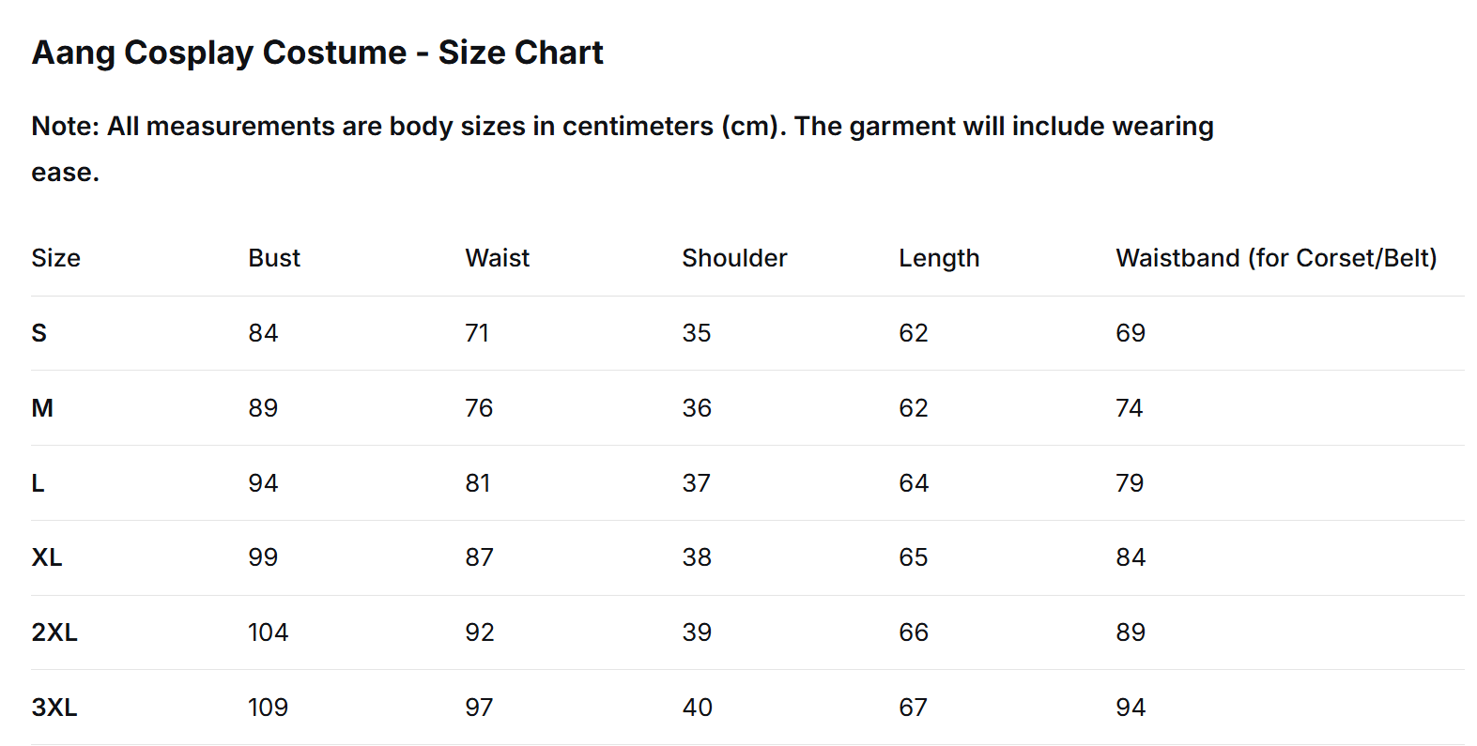Click the measurement note about centimeters

point(623,149)
